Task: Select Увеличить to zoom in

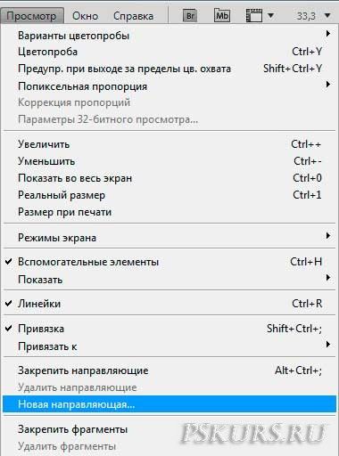Action: (x=169, y=144)
